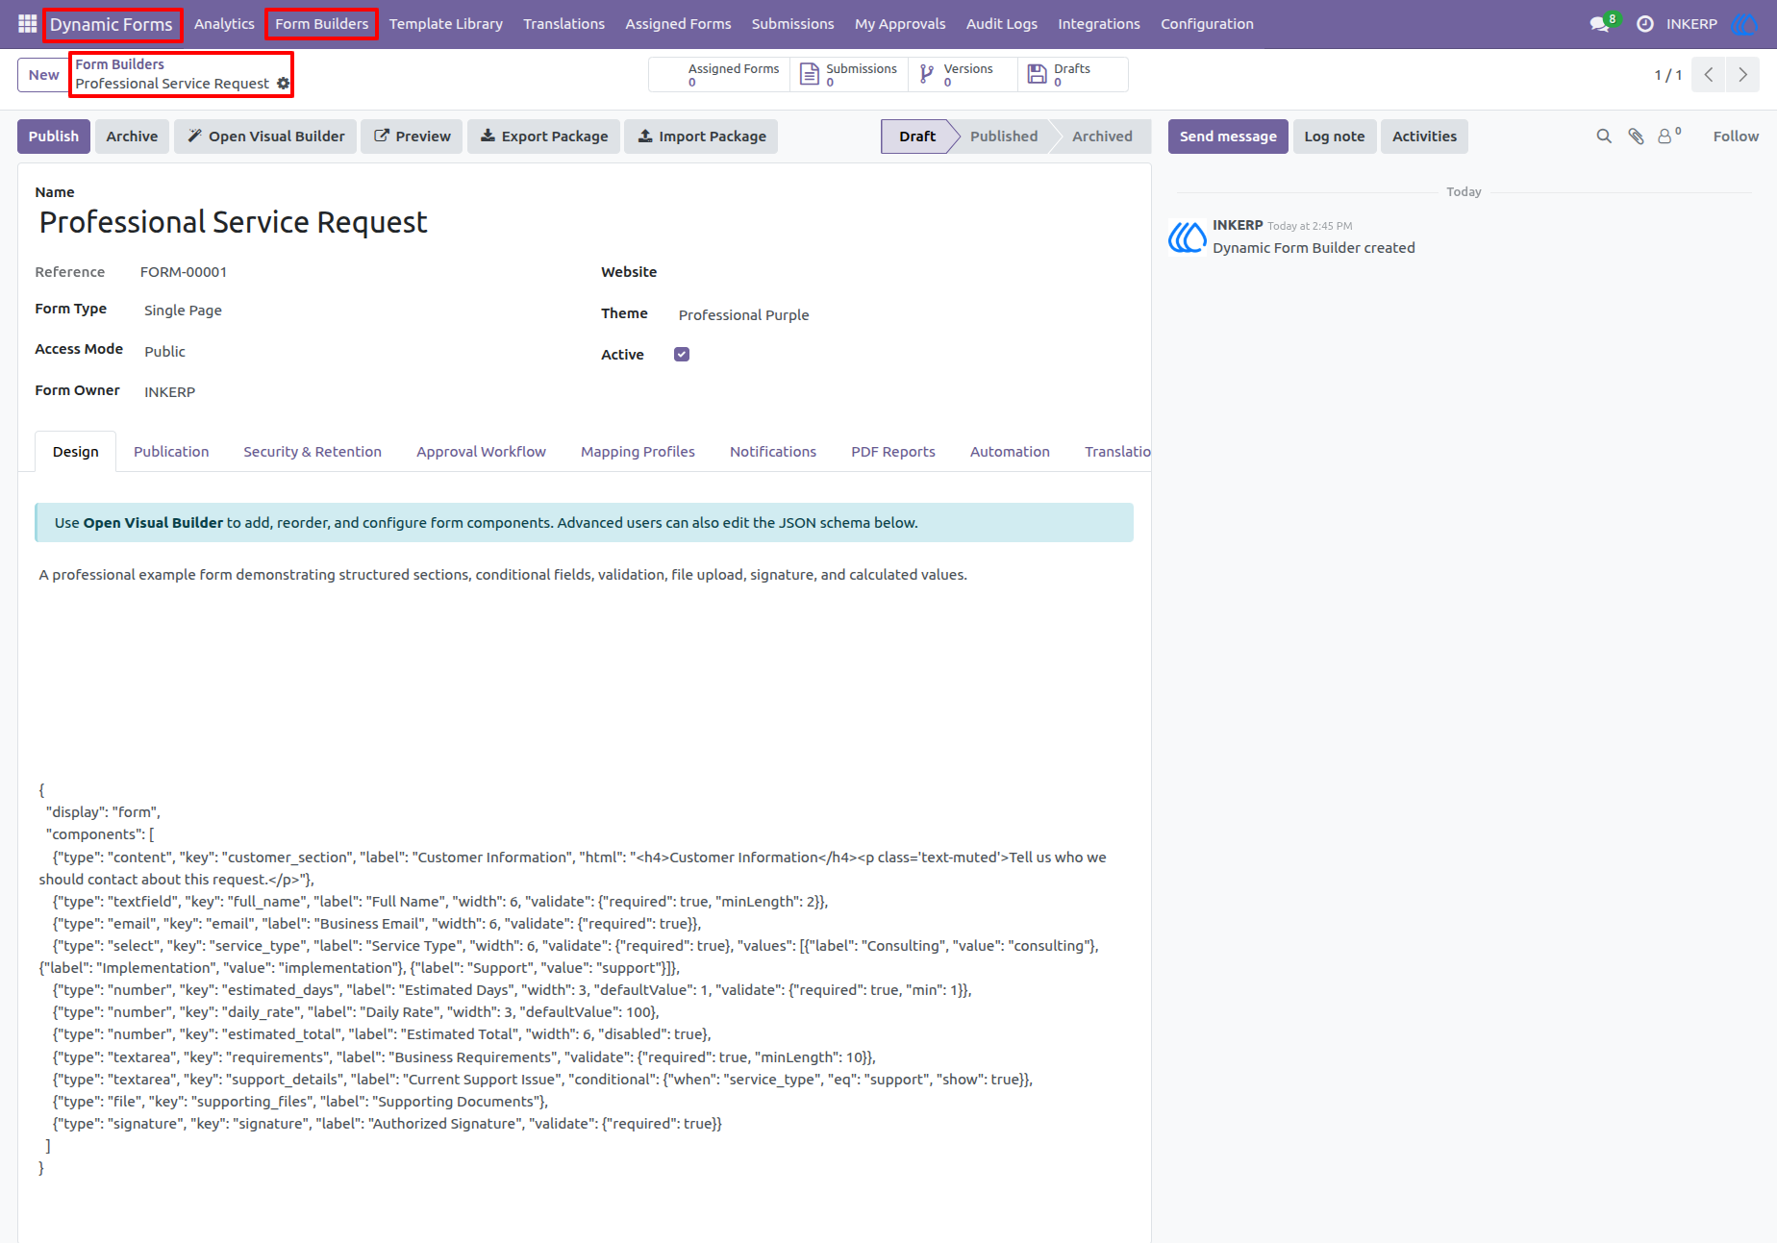Open the clock activities icon in navbar
The height and width of the screenshot is (1243, 1777).
coord(1645,24)
